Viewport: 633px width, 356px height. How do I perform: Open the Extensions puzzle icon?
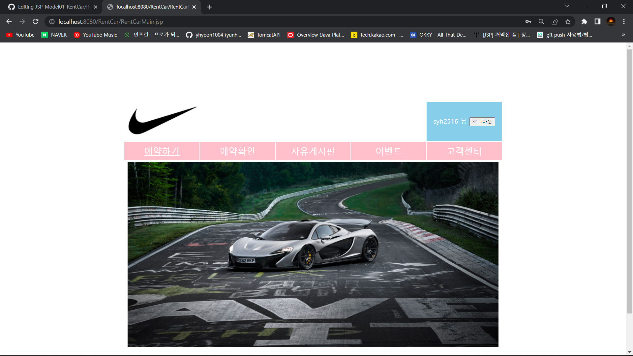click(584, 21)
